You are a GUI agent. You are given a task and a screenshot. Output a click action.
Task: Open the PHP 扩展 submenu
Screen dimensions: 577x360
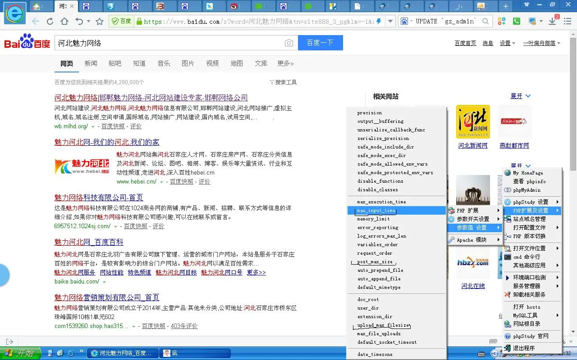coord(474,211)
